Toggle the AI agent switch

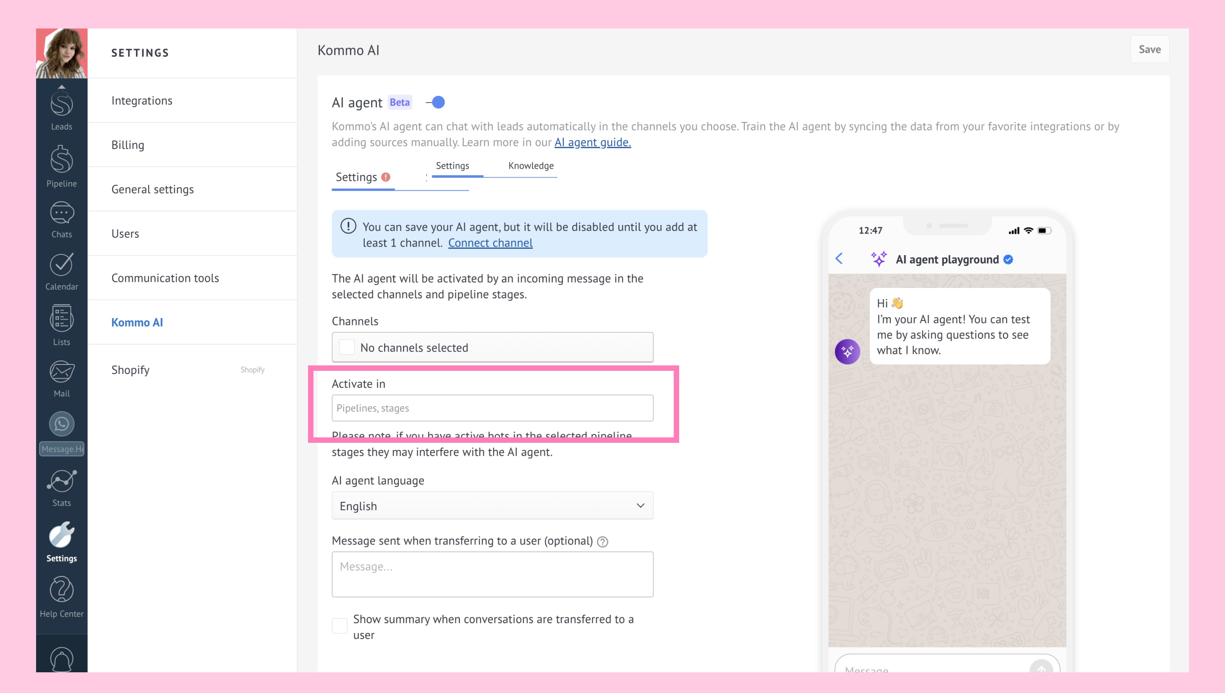(x=436, y=102)
